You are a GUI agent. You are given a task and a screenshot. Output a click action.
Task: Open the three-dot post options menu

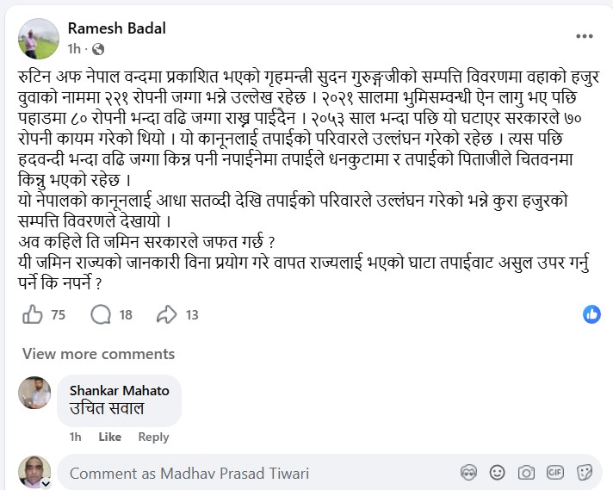tap(584, 36)
